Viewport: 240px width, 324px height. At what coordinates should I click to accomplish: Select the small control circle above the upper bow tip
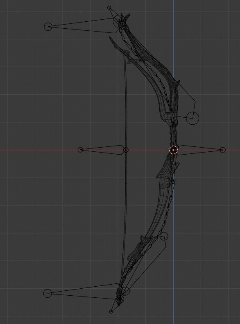click(x=109, y=8)
